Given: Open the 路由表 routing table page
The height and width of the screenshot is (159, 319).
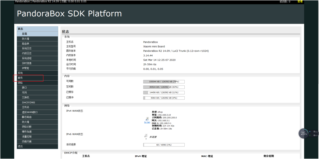Looking at the screenshot, I should click(x=37, y=44).
